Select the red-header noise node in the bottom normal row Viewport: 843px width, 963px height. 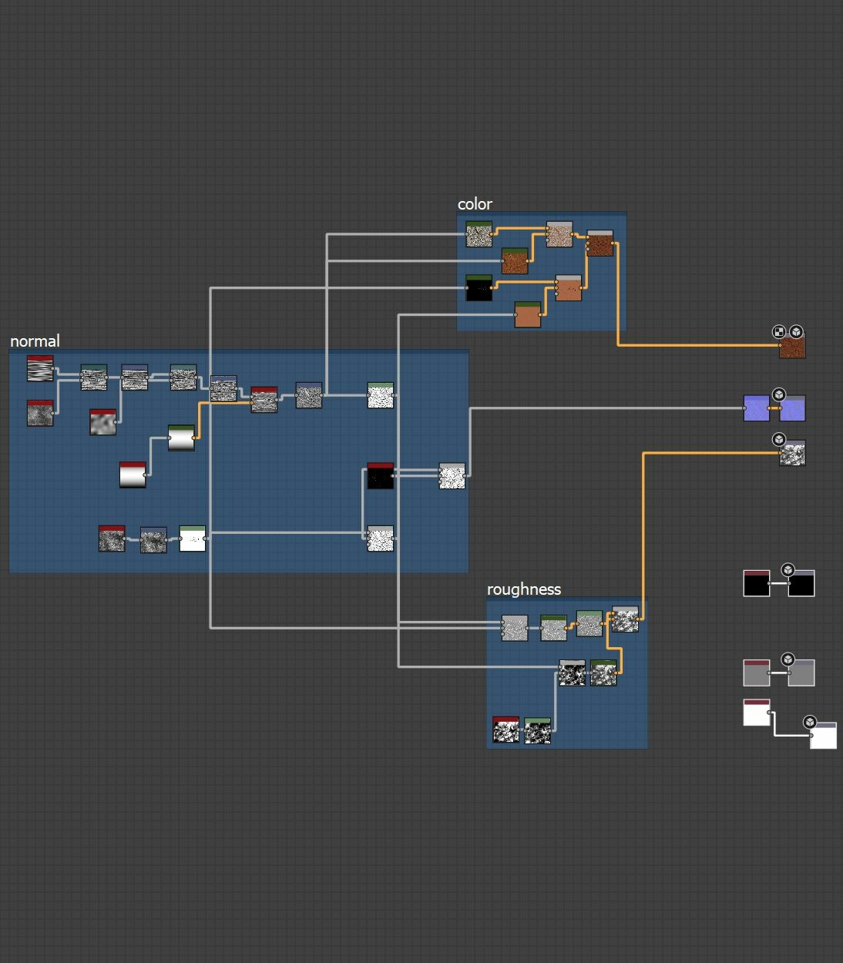(x=112, y=539)
